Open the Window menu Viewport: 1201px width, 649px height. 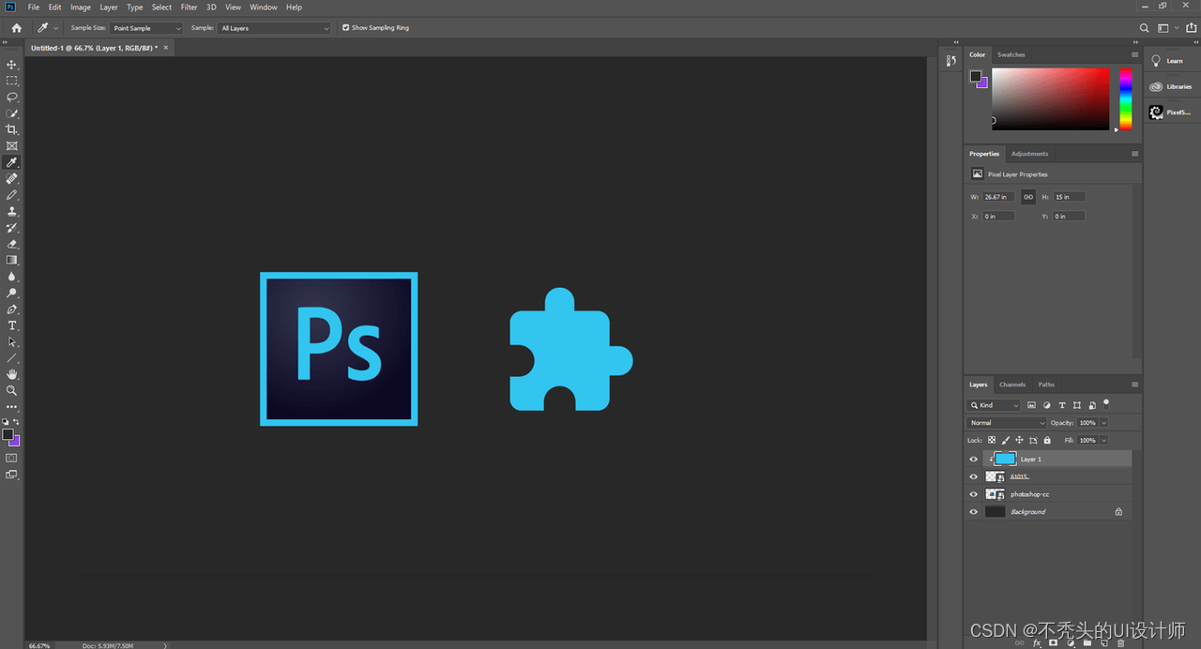click(x=264, y=7)
